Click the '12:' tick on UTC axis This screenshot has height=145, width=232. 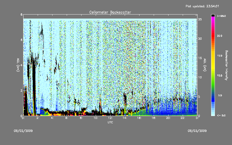coord(110,118)
